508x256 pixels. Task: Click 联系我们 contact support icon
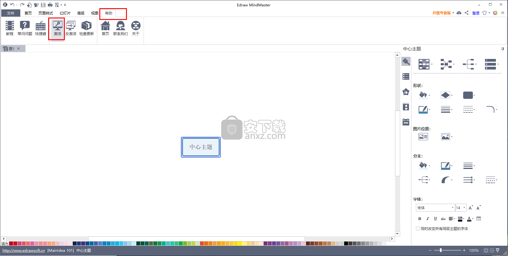pyautogui.click(x=121, y=28)
